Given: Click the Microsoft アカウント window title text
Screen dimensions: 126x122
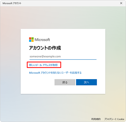Looking at the screenshot, I should click(12, 3).
